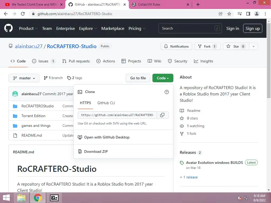The width and height of the screenshot is (271, 203).
Task: Open Windows Start menu
Action: tap(6, 198)
